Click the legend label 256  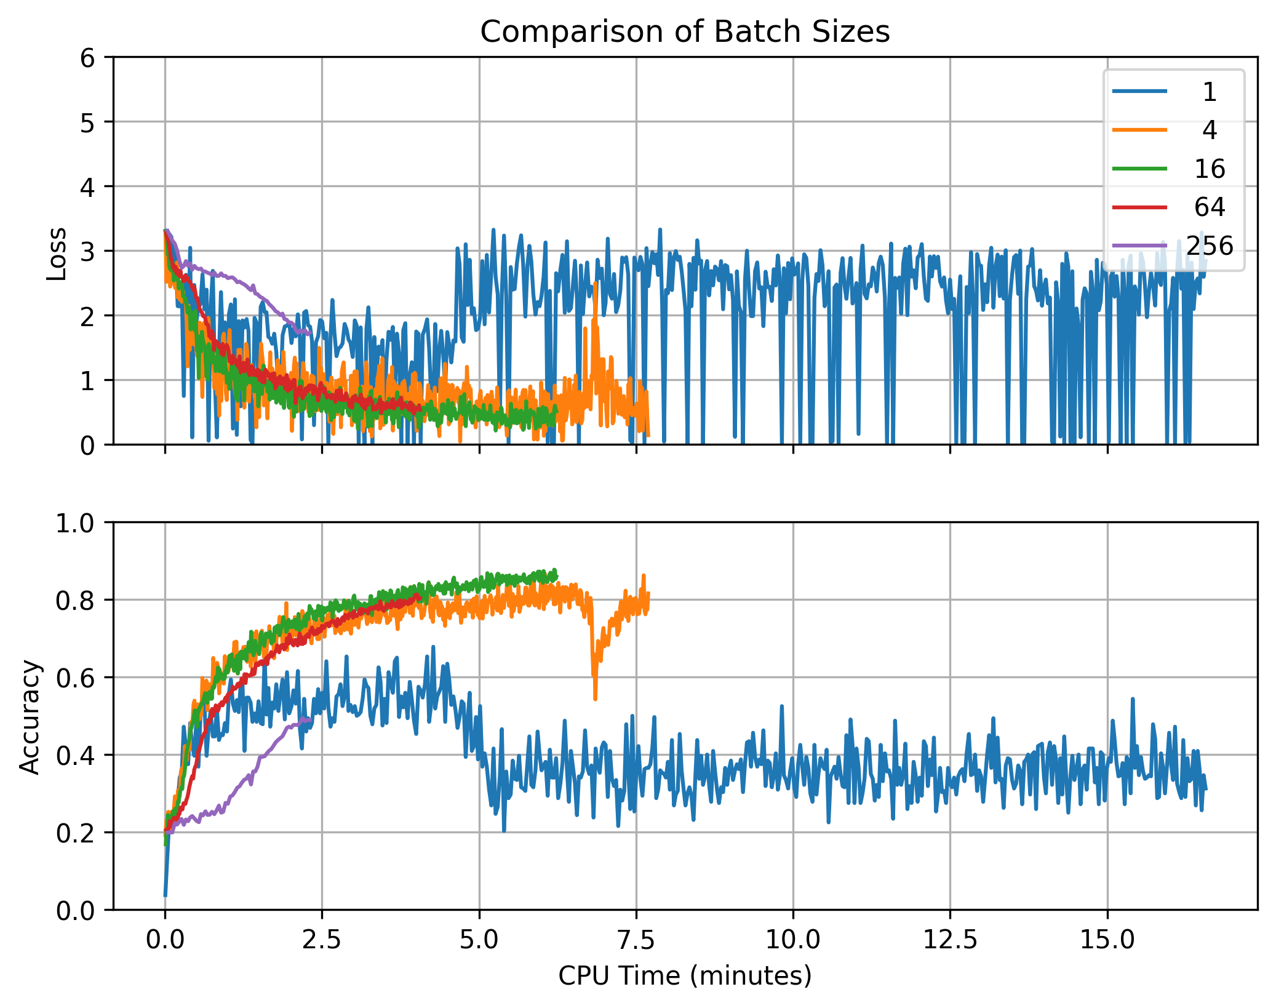(1210, 246)
